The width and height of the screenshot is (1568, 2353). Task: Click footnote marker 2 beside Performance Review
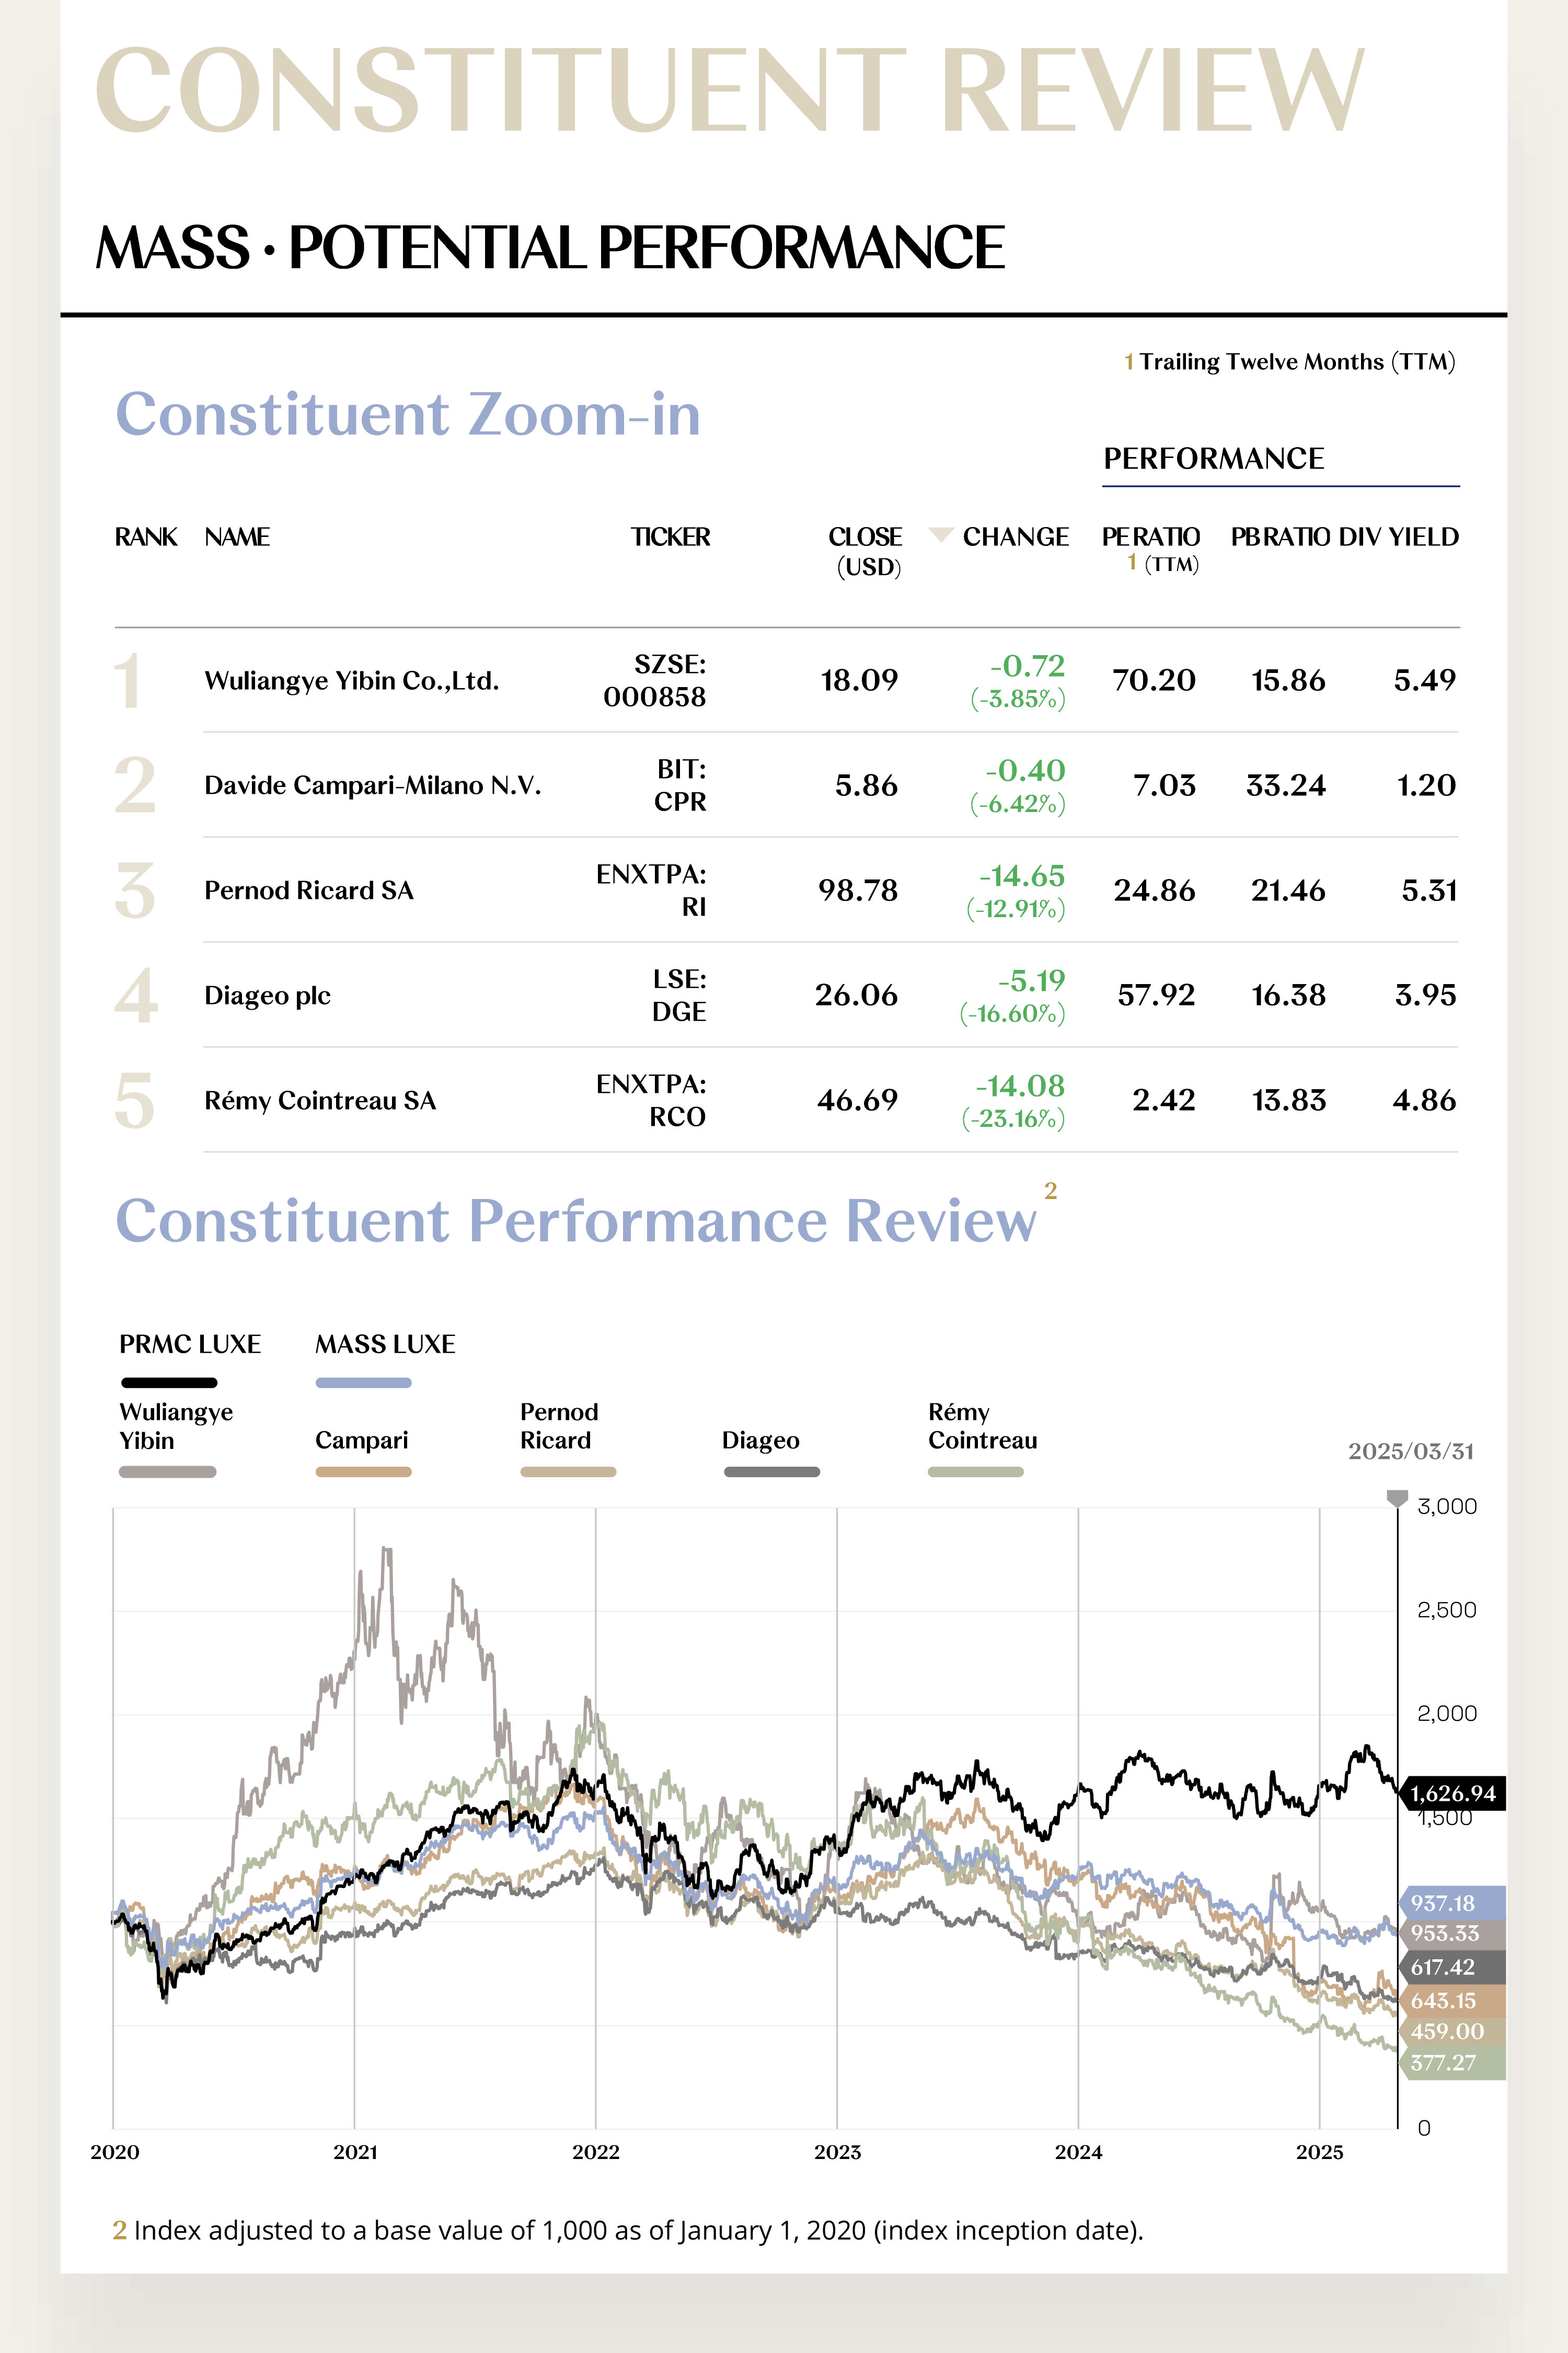coord(1050,1191)
